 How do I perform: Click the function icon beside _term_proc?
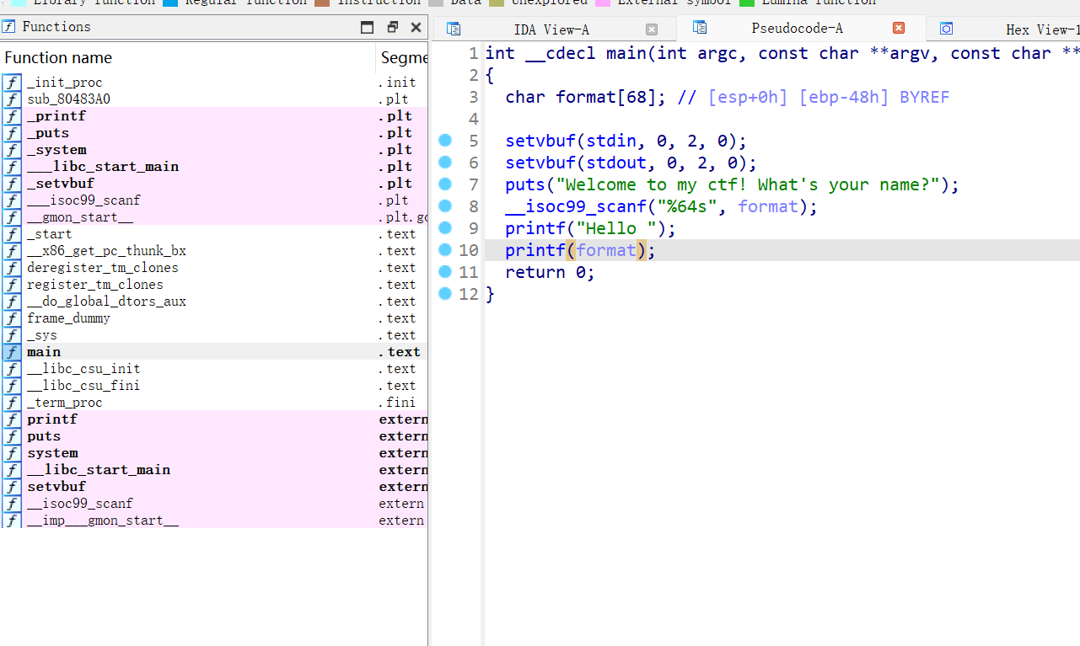(x=12, y=403)
